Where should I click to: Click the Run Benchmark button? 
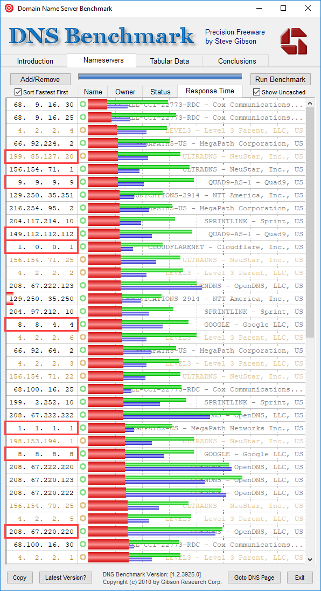281,79
